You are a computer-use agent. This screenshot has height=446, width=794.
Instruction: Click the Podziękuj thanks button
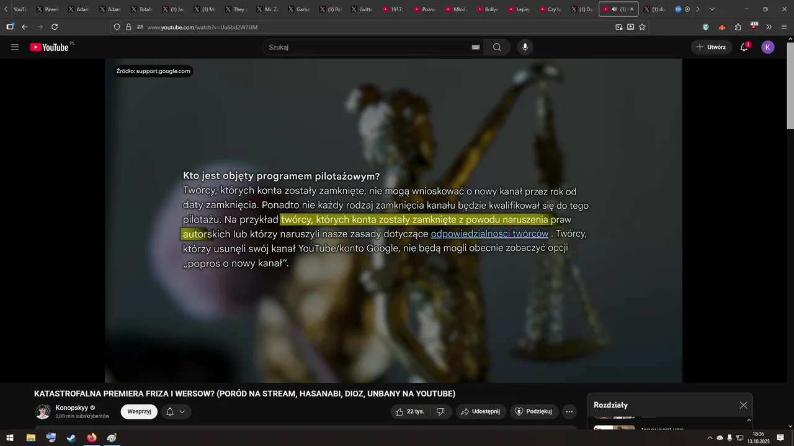(534, 411)
